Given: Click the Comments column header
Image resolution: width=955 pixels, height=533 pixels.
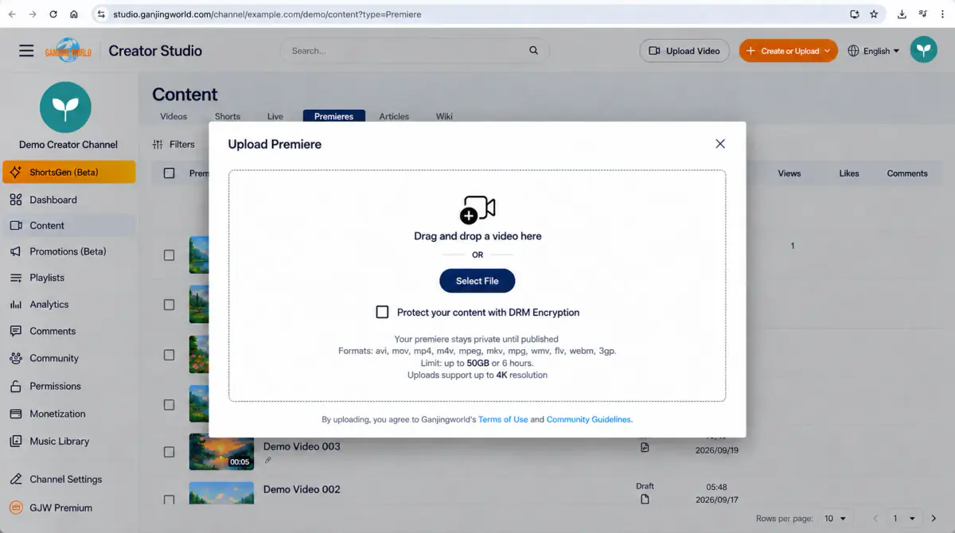Looking at the screenshot, I should click(907, 173).
